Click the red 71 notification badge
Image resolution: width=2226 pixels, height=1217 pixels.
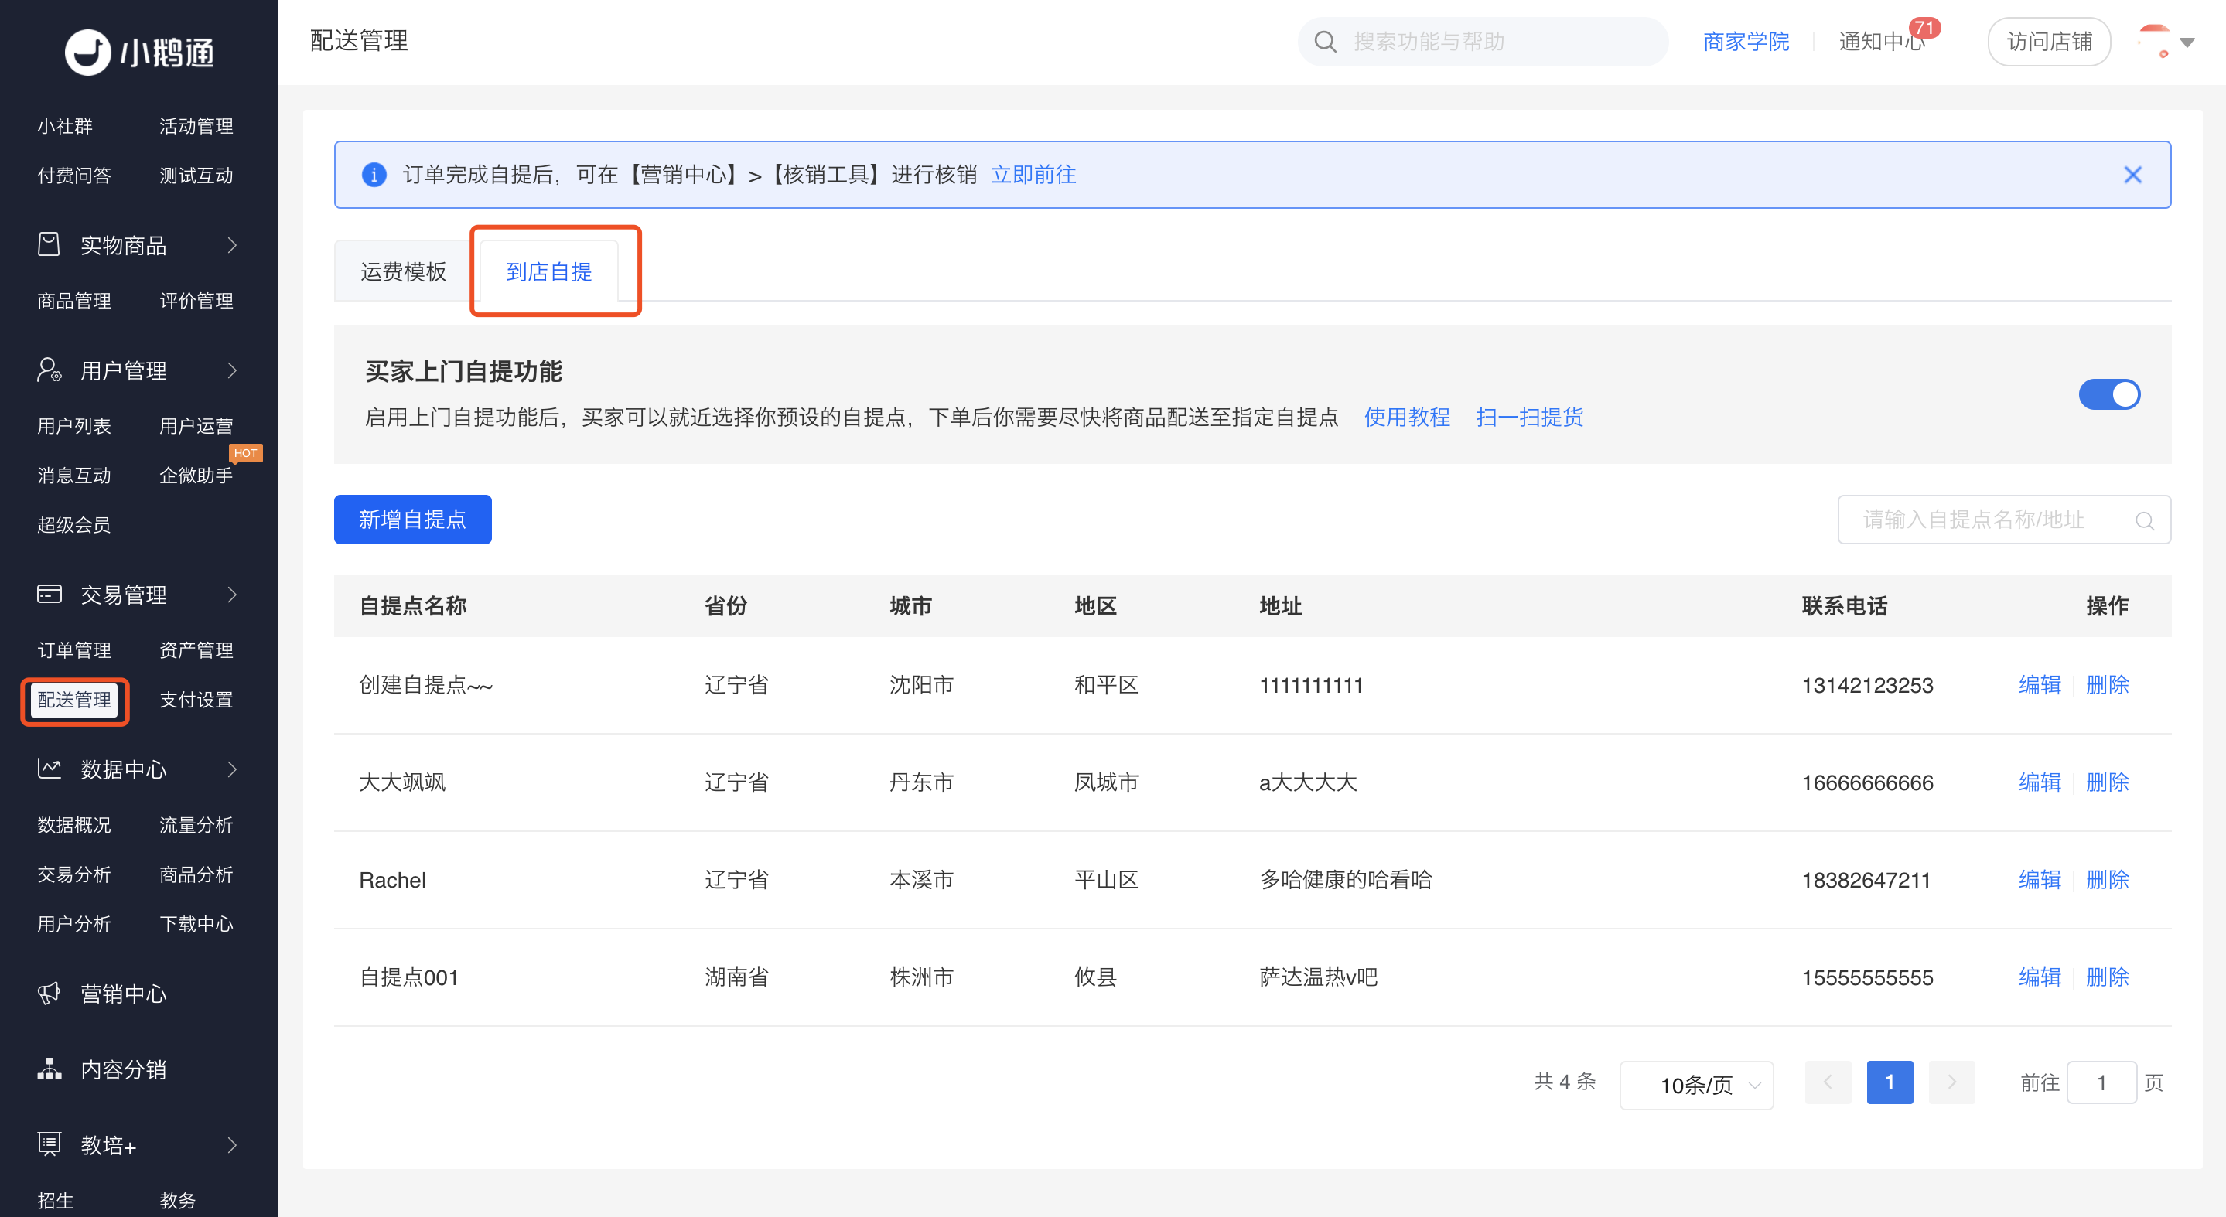pos(1924,28)
